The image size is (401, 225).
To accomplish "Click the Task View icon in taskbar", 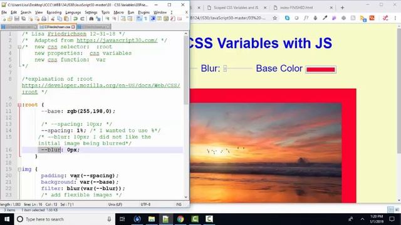I will 122,219.
